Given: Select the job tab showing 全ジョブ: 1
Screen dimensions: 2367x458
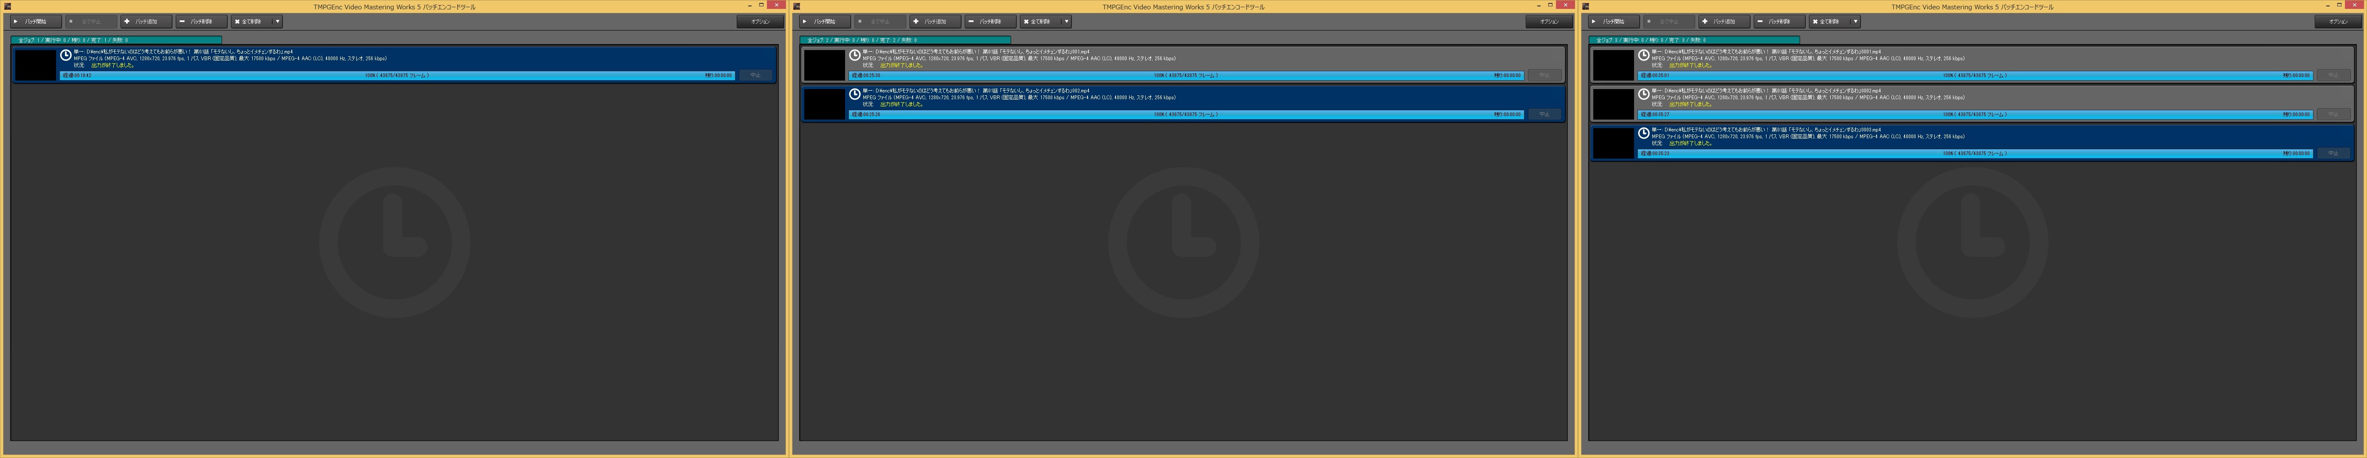Looking at the screenshot, I should pyautogui.click(x=116, y=40).
